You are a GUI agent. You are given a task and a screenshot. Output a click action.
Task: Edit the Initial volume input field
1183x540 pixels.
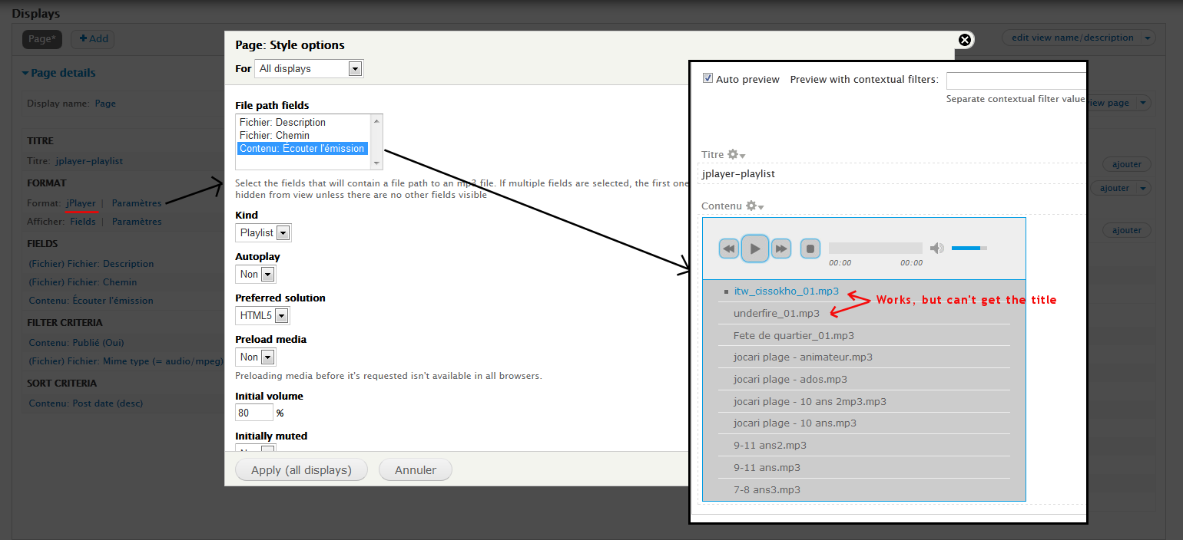click(x=253, y=412)
